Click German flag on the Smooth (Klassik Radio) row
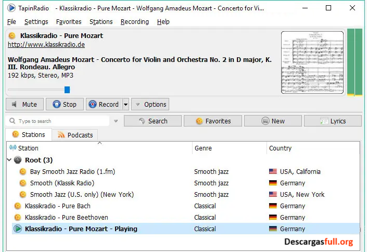 (273, 183)
